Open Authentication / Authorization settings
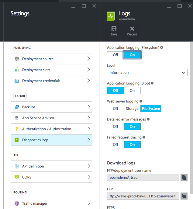Image resolution: width=193 pixels, height=209 pixels. [51, 129]
